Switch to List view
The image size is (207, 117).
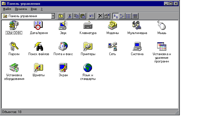coord(129,16)
